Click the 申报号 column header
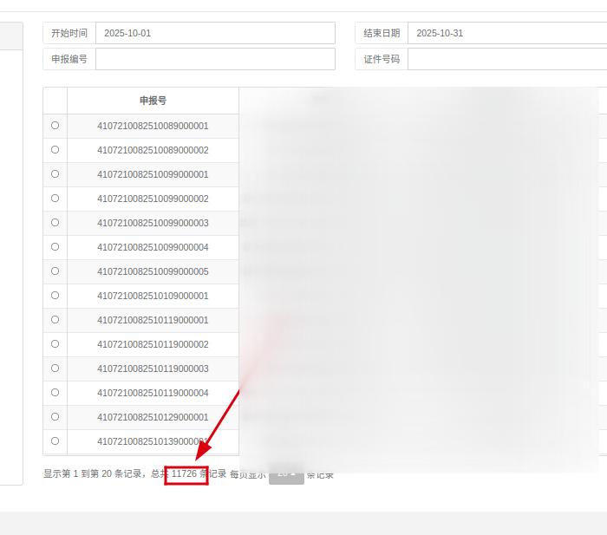Image resolution: width=607 pixels, height=535 pixels. (x=153, y=101)
